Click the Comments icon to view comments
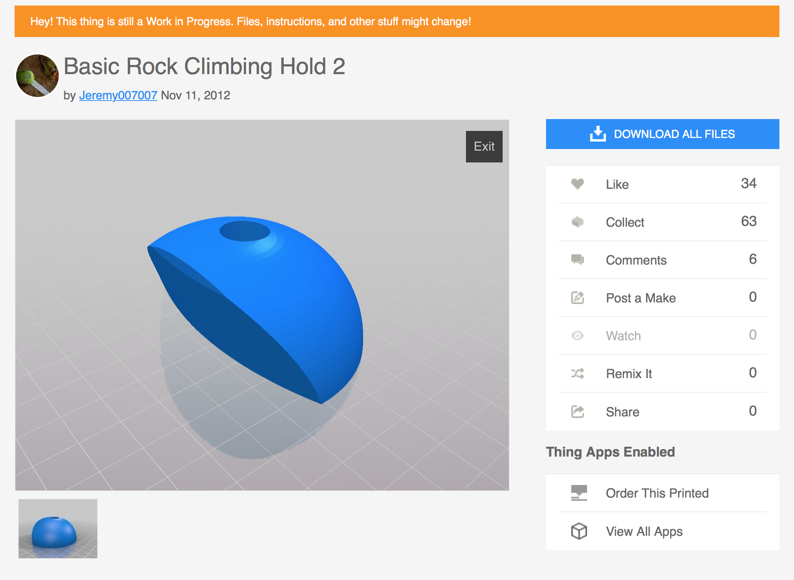Image resolution: width=794 pixels, height=580 pixels. pos(576,259)
